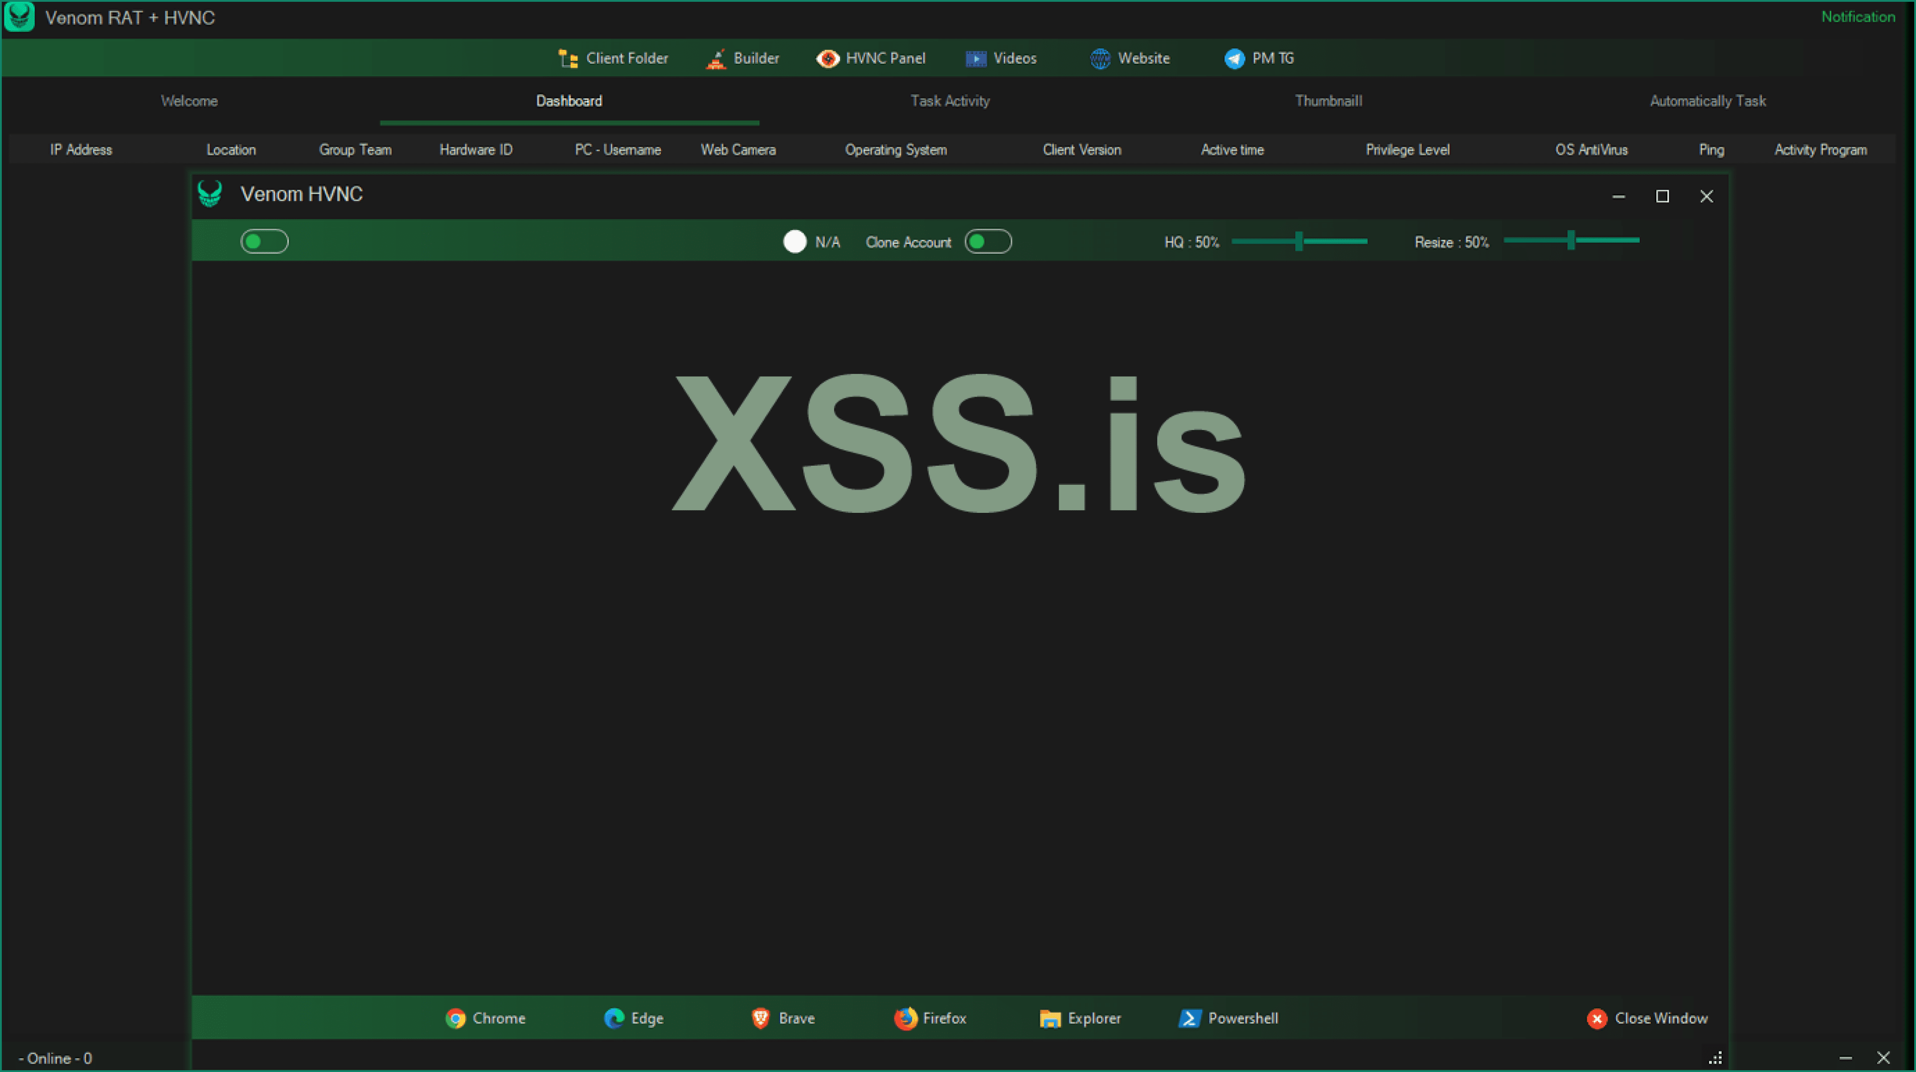1916x1072 pixels.
Task: Click the Brave icon in bottom bar
Action: (x=760, y=1019)
